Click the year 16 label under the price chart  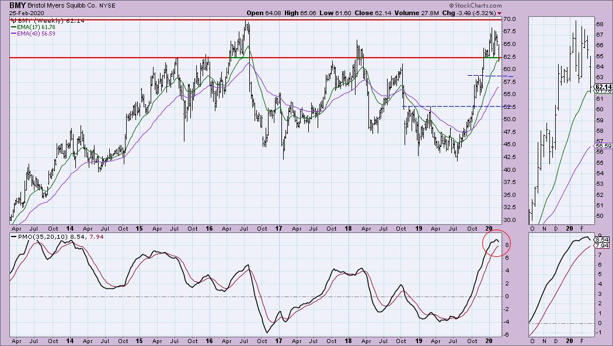209,228
